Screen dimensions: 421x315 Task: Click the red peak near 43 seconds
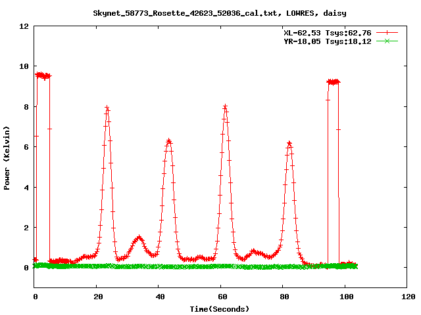click(x=168, y=141)
